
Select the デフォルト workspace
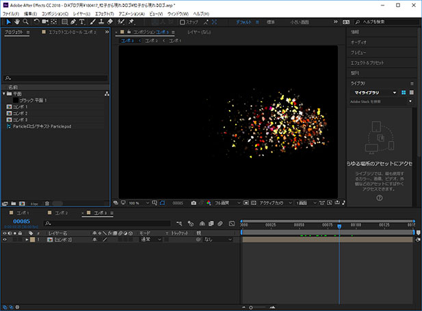coord(243,22)
